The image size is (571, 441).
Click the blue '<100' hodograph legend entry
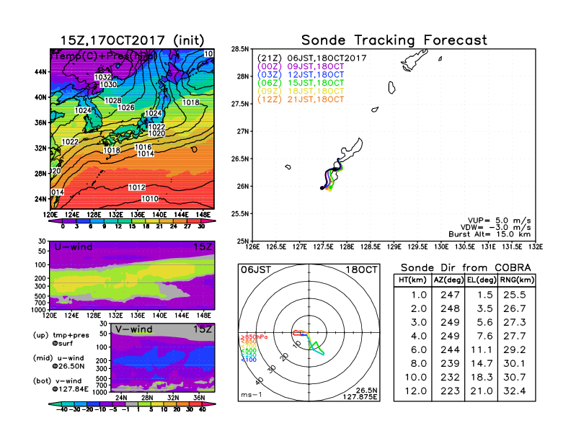pos(248,360)
